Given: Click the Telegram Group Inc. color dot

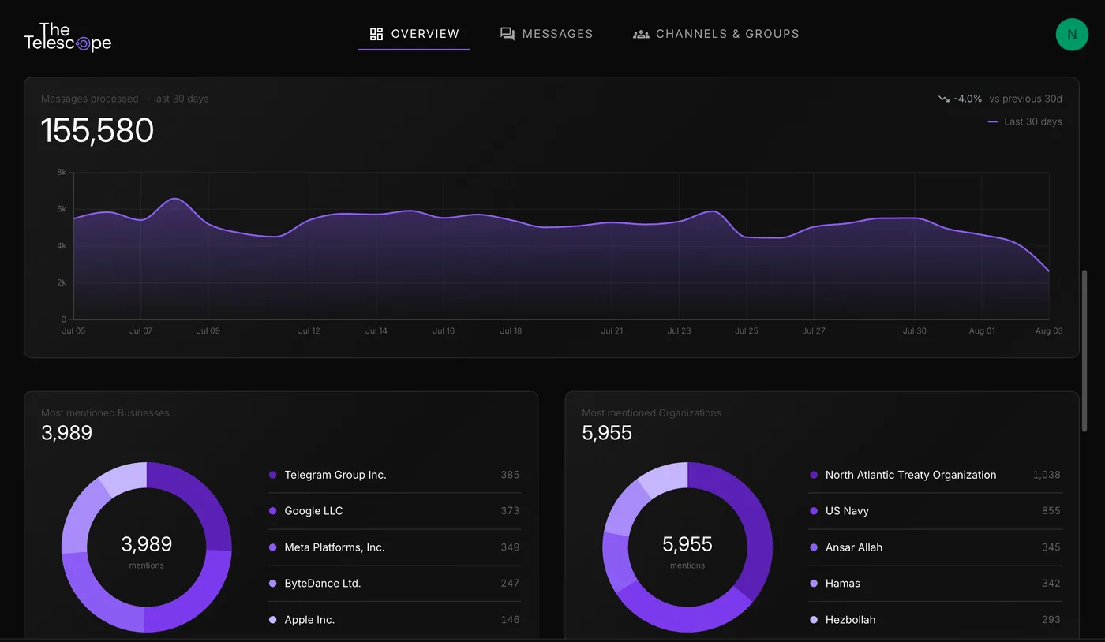Looking at the screenshot, I should [x=273, y=475].
